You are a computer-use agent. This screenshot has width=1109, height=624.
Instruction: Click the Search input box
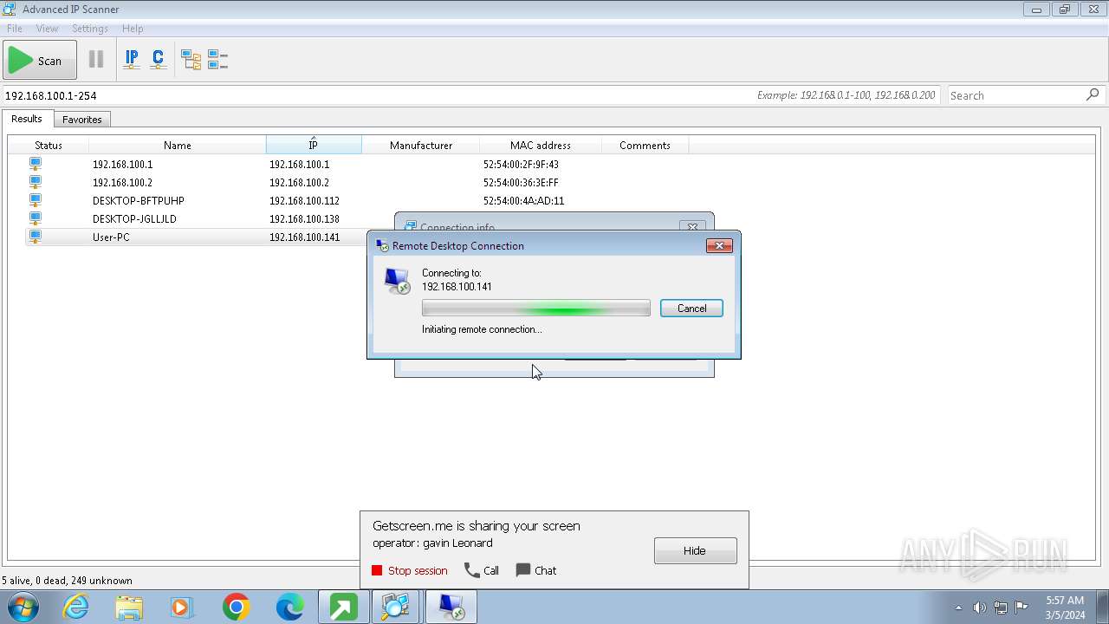1015,95
